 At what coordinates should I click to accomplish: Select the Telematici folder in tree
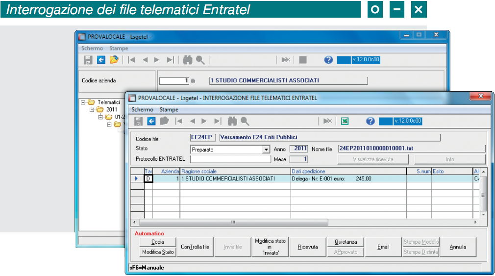(x=109, y=102)
